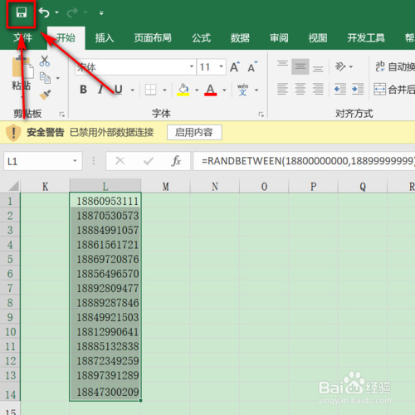The height and width of the screenshot is (415, 415).
Task: Click Align Left icon
Action: tap(282, 89)
